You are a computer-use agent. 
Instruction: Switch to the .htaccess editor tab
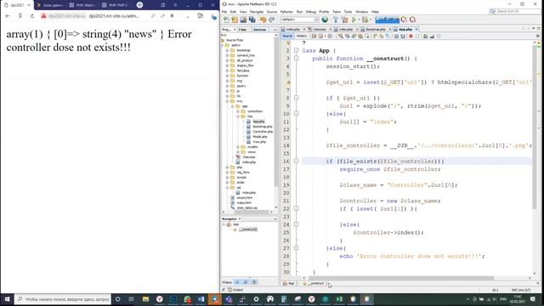click(x=320, y=30)
